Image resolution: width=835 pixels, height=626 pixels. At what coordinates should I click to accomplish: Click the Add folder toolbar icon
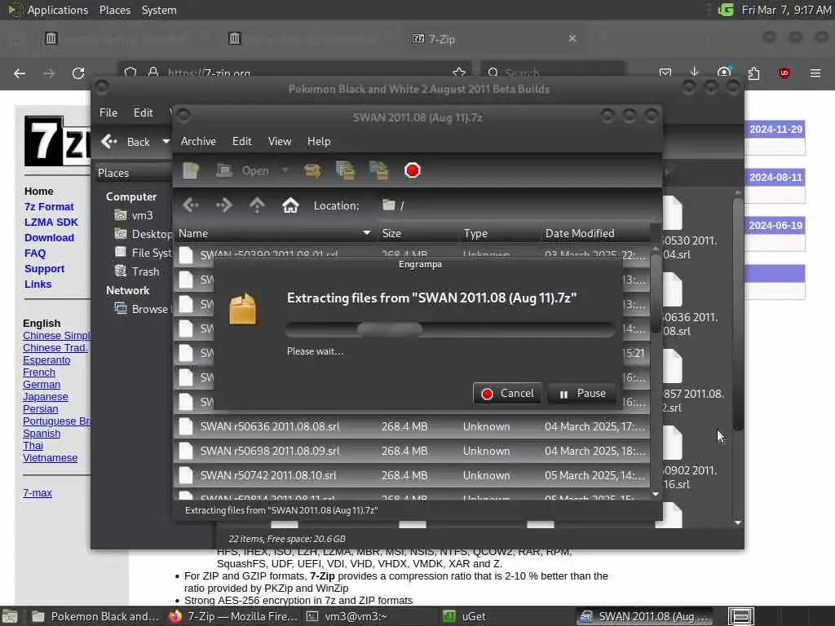[379, 170]
